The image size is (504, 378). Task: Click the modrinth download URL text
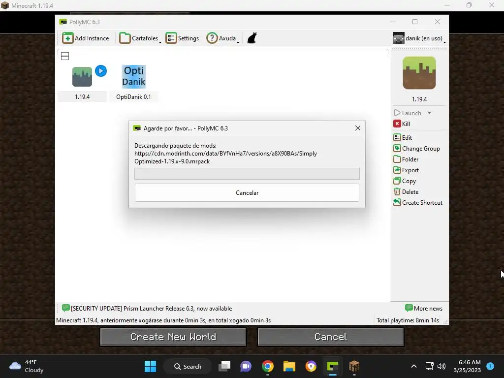click(225, 157)
